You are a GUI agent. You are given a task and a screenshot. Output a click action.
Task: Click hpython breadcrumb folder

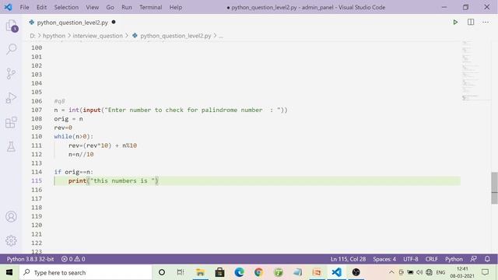(54, 36)
